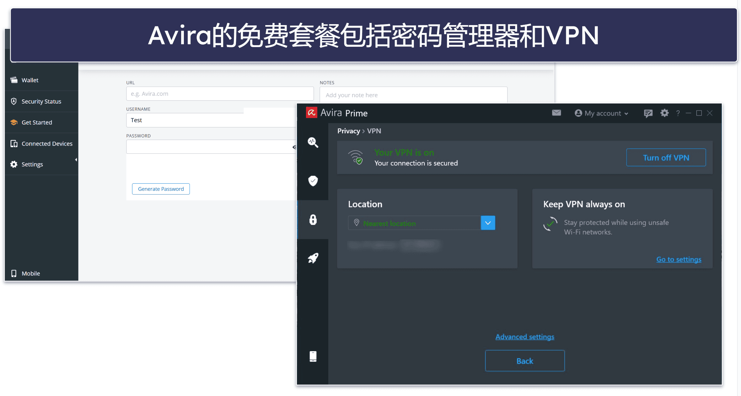This screenshot has height=396, width=741.
Task: Click the Wallet card icon
Action: 14,80
